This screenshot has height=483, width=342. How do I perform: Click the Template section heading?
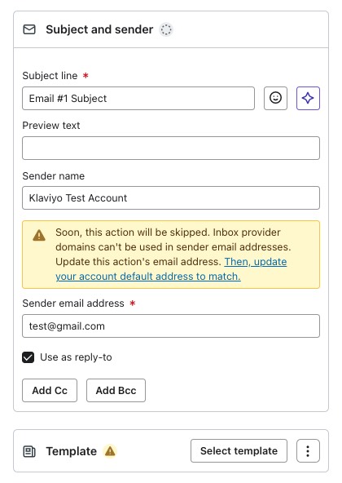click(x=72, y=451)
